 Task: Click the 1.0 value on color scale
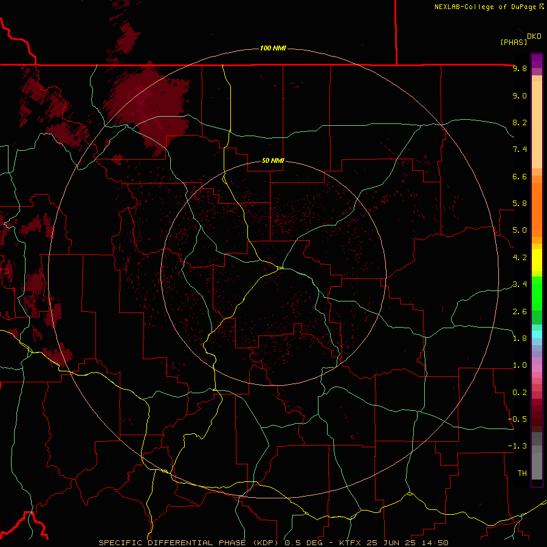520,365
